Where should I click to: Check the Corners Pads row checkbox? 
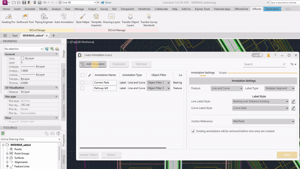coord(82,82)
